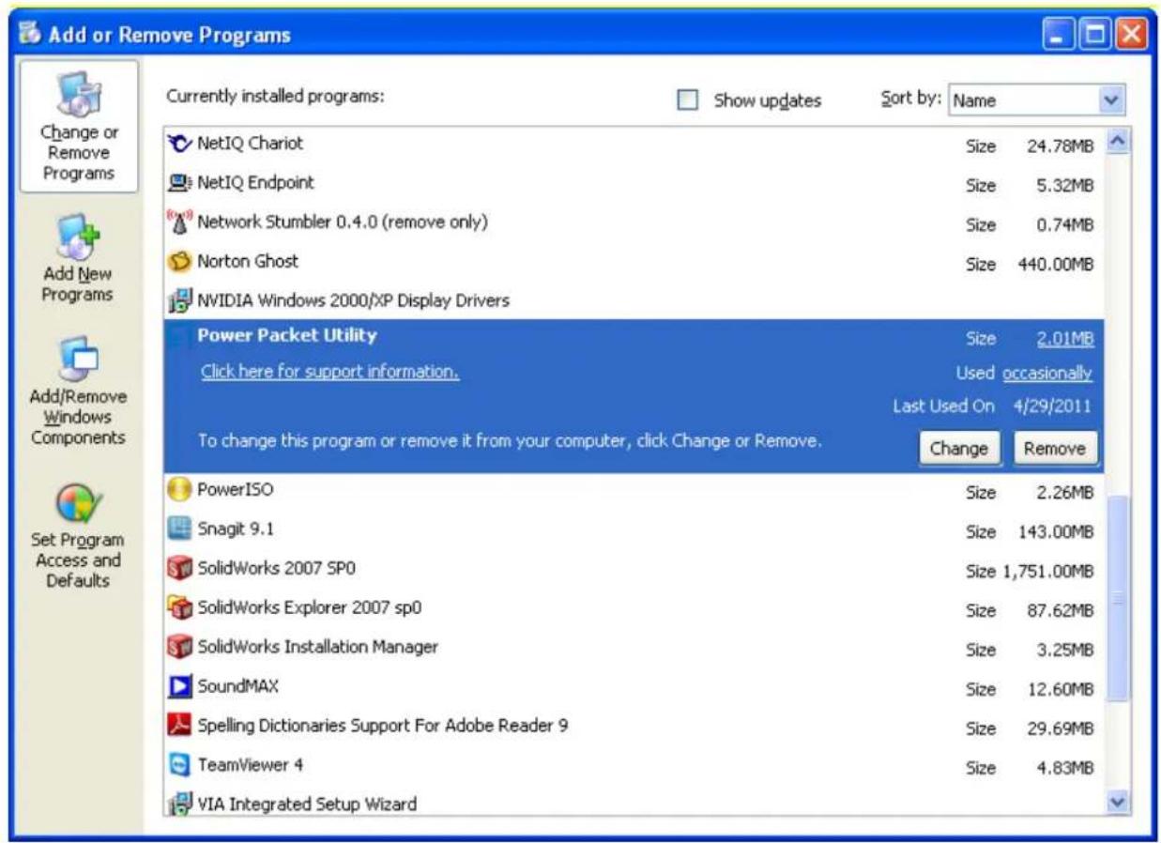Click the VIA Integrated Setup Wizard icon
1161x843 pixels.
178,804
